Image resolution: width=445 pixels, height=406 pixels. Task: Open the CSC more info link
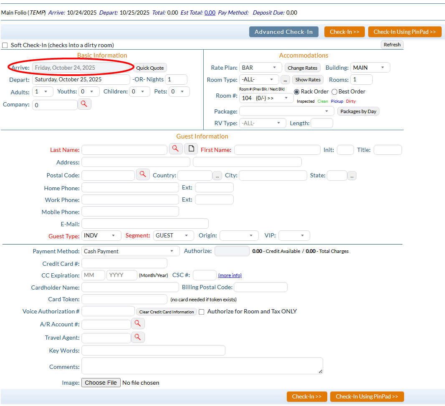(230, 275)
